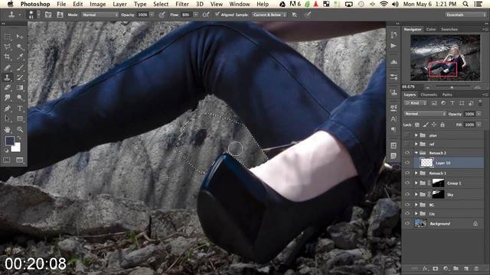This screenshot has height=275, width=490.
Task: Filter layers for pixel layers
Action: 434,103
